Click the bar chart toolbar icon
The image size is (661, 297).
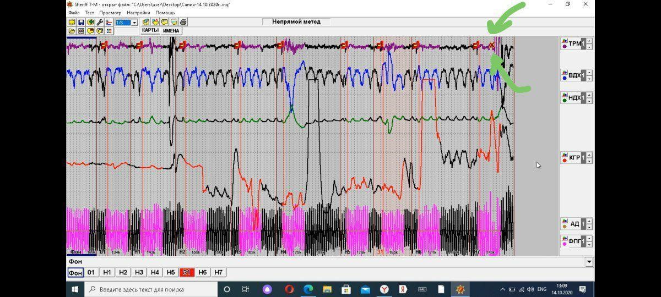(x=109, y=22)
